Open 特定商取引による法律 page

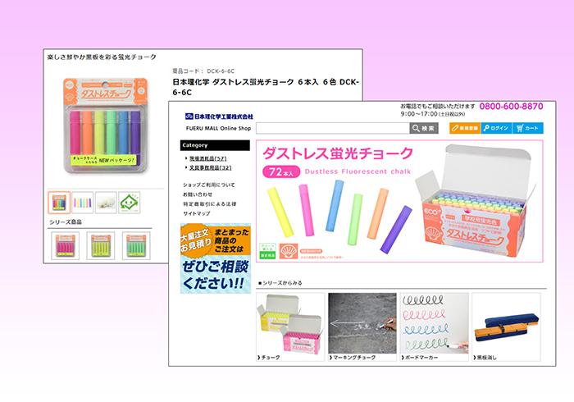point(209,203)
